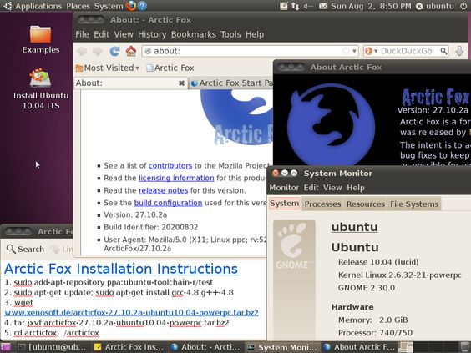Click the network connection icon in top panel

click(295, 6)
